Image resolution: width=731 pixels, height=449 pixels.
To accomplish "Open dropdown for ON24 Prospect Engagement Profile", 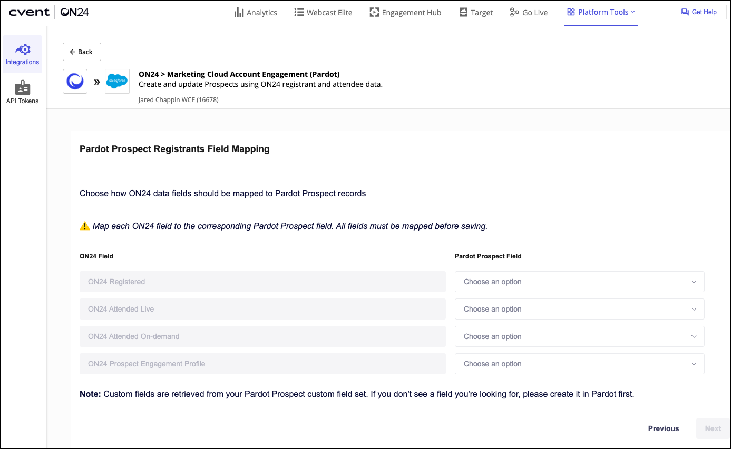I will click(x=579, y=364).
